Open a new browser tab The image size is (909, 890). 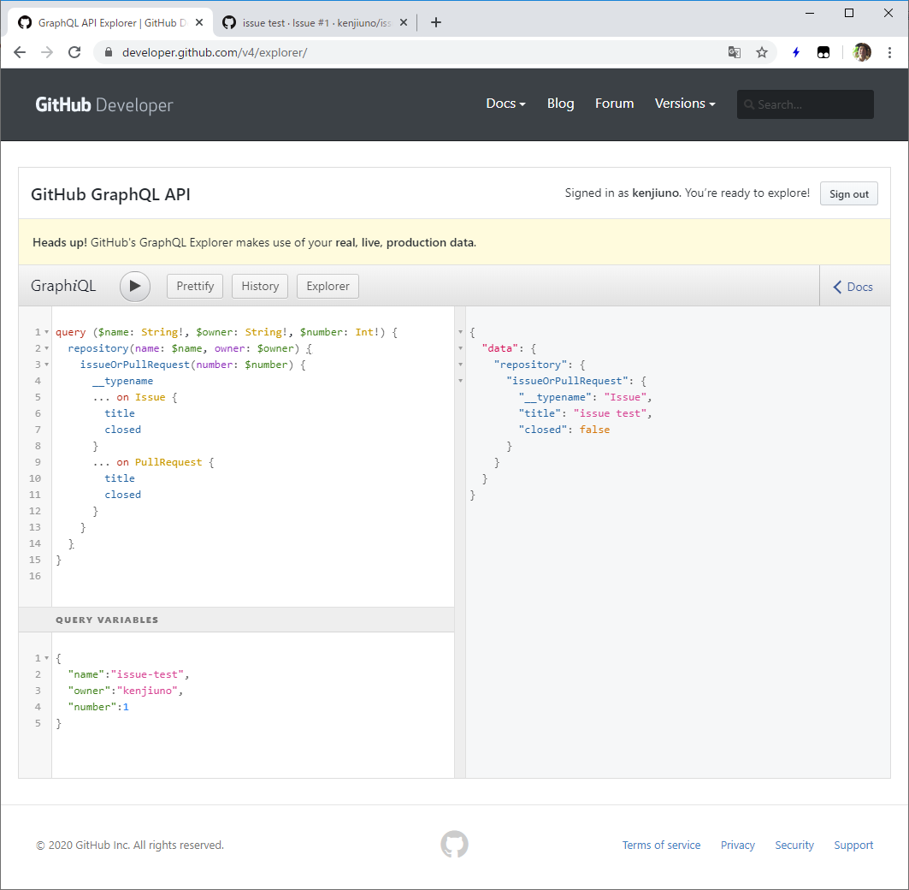point(436,22)
